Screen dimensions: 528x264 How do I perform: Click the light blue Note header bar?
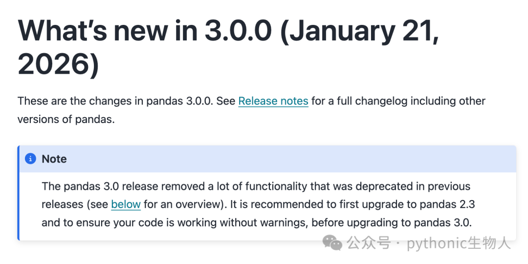[x=268, y=159]
